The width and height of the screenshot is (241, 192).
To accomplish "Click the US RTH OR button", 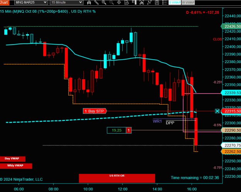I will [117, 178].
